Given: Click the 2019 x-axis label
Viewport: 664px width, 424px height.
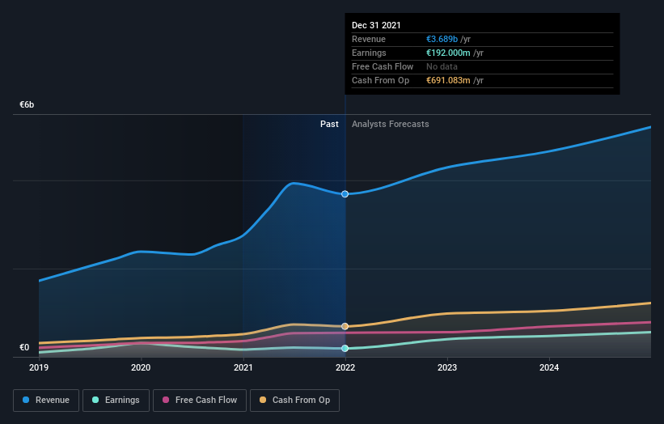Looking at the screenshot, I should pos(39,367).
